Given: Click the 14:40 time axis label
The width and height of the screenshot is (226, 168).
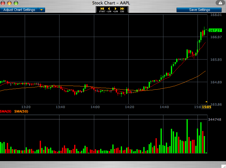Looking at the screenshot, I should click(x=164, y=107).
